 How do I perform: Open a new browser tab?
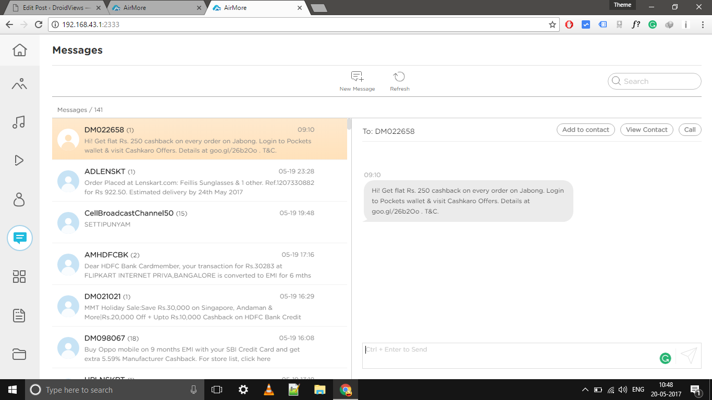point(318,8)
